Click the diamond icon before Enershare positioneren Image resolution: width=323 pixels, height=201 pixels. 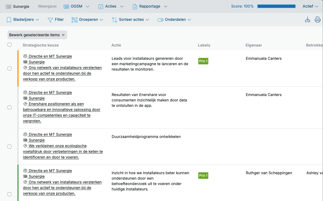coord(25,104)
